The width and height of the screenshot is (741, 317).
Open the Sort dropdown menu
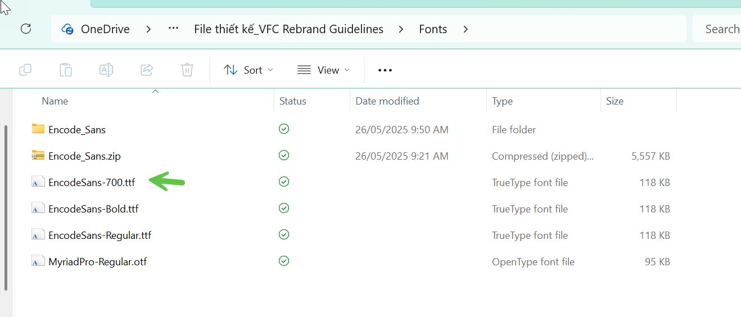coord(248,70)
